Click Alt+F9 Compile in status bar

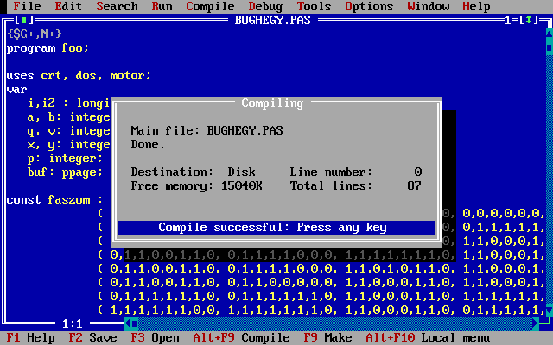coord(241,338)
